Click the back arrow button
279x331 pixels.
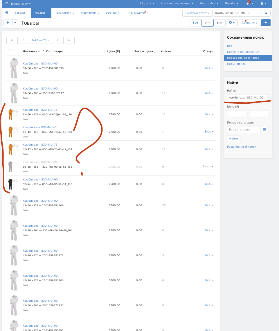tap(8, 23)
